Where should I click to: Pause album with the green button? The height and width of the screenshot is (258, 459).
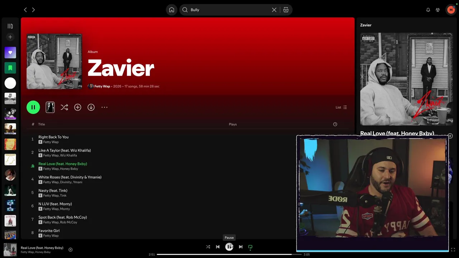pos(33,107)
